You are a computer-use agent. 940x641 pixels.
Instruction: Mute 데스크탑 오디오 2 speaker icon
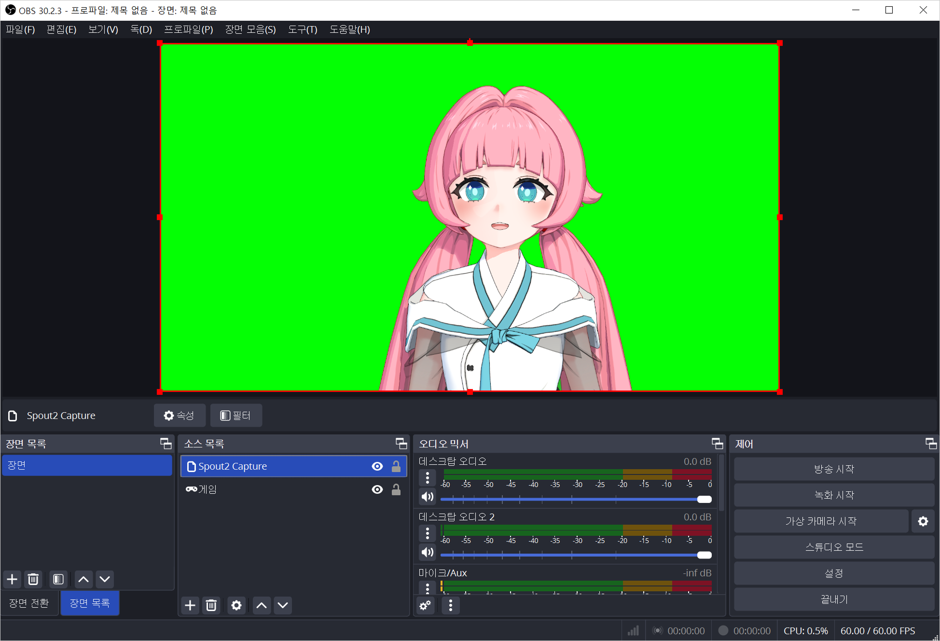[x=428, y=552]
